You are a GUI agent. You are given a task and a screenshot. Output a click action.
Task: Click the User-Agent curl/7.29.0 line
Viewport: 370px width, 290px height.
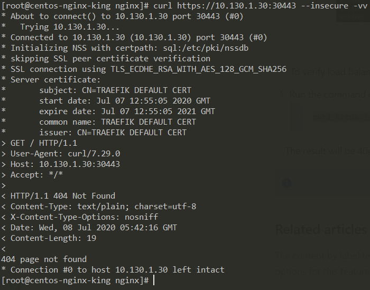pos(61,154)
